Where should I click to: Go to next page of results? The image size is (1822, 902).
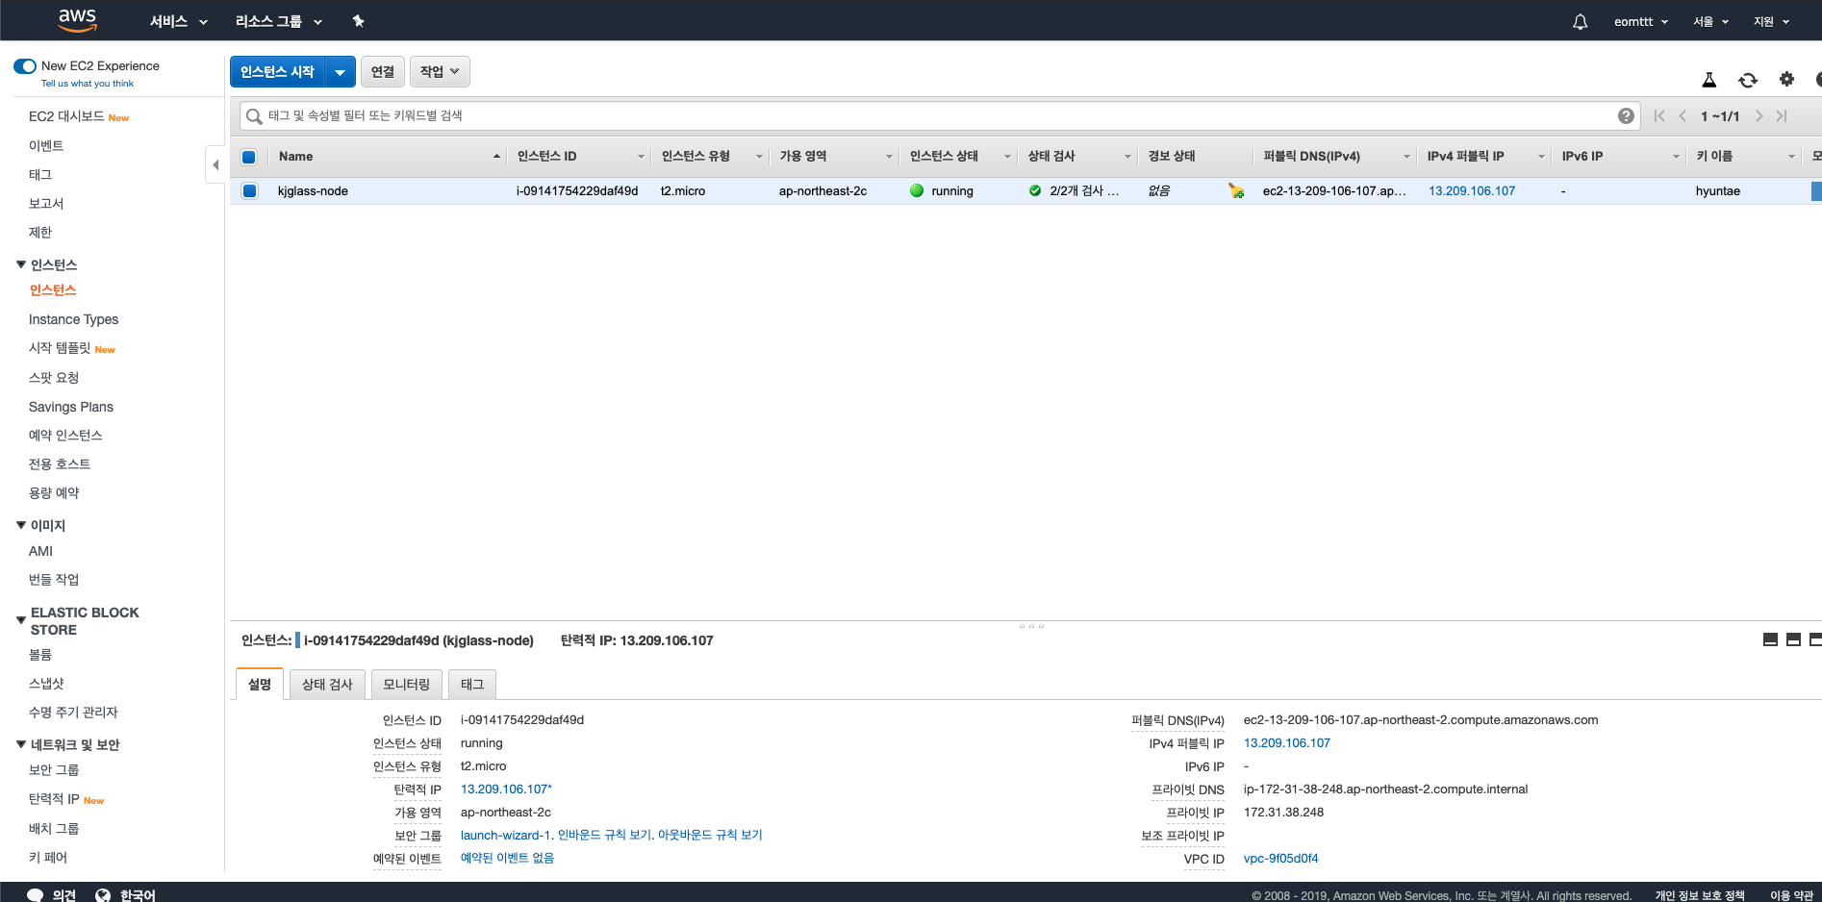[x=1759, y=116]
